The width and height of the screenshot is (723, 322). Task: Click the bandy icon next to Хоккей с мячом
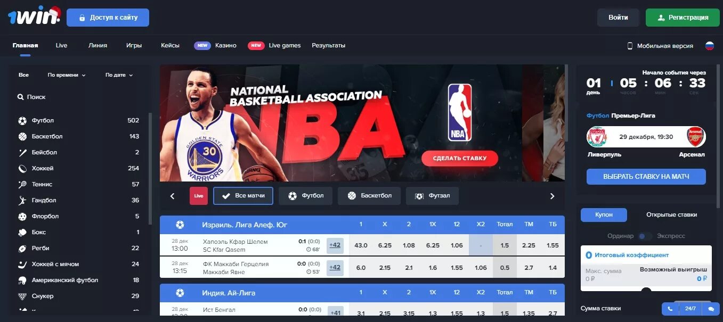[x=22, y=265]
